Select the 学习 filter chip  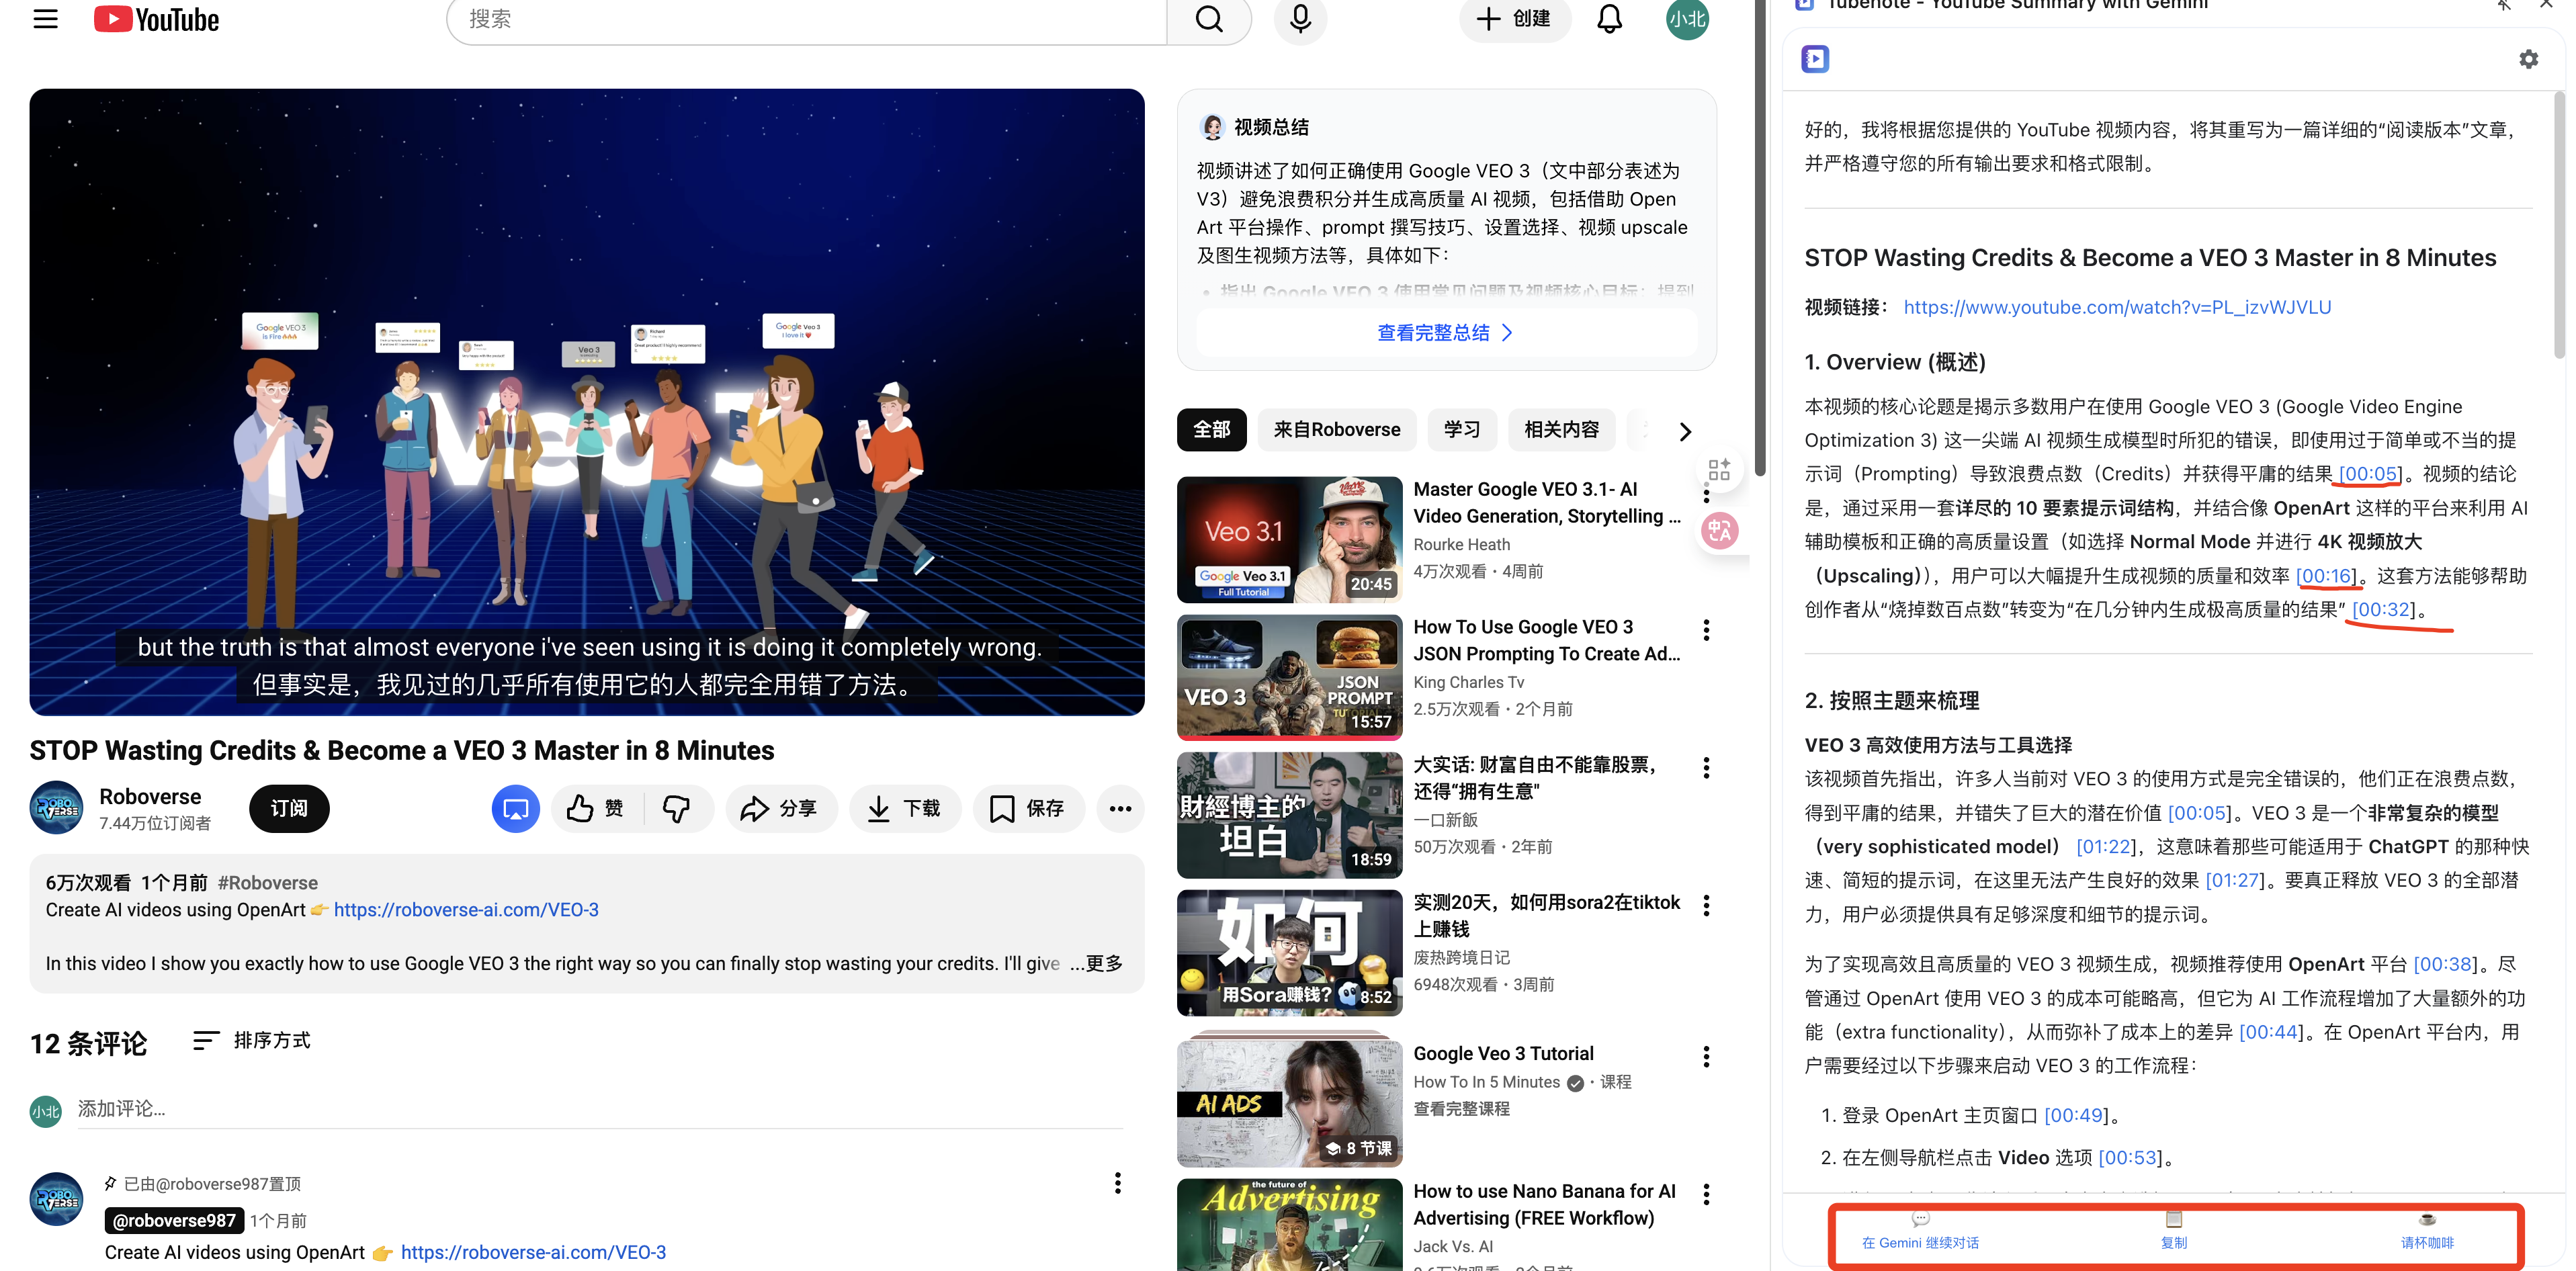pyautogui.click(x=1461, y=430)
